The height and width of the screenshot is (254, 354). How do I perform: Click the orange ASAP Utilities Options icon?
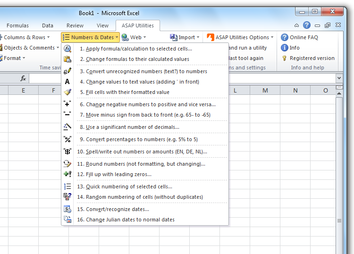tap(211, 37)
